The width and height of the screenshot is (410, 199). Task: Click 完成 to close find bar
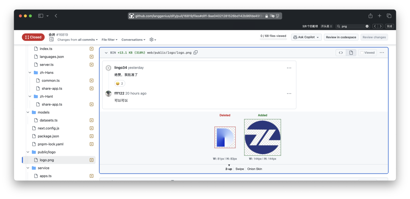coord(389,26)
